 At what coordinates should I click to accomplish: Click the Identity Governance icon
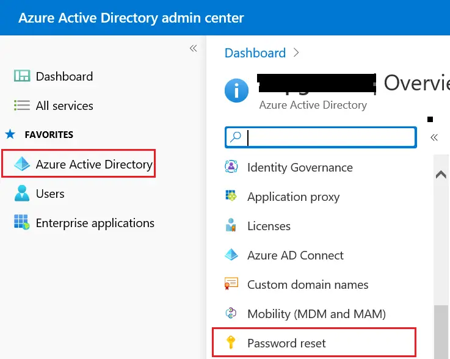[x=231, y=167]
